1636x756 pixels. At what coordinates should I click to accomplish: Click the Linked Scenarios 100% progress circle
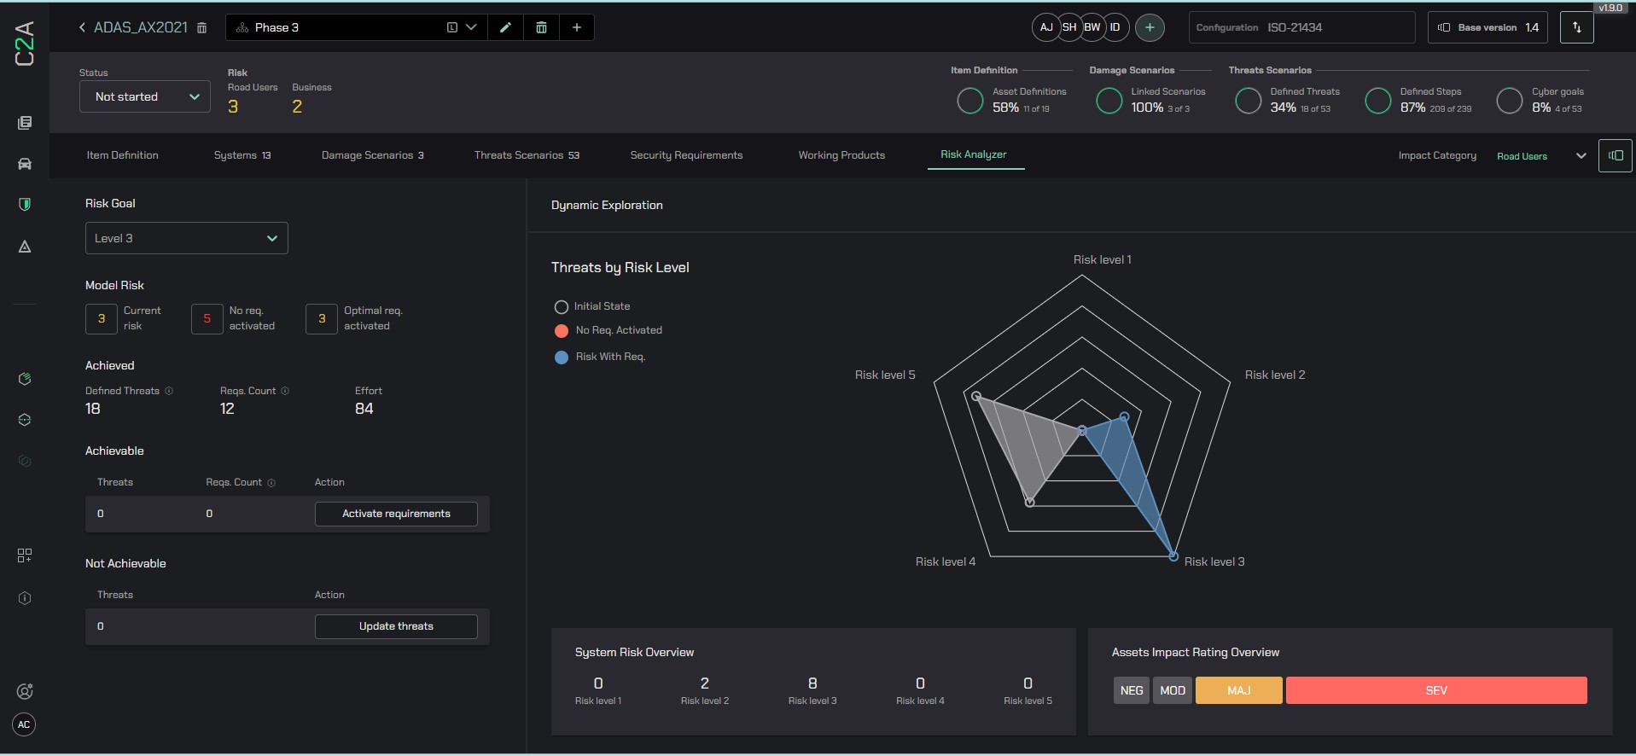click(1109, 101)
